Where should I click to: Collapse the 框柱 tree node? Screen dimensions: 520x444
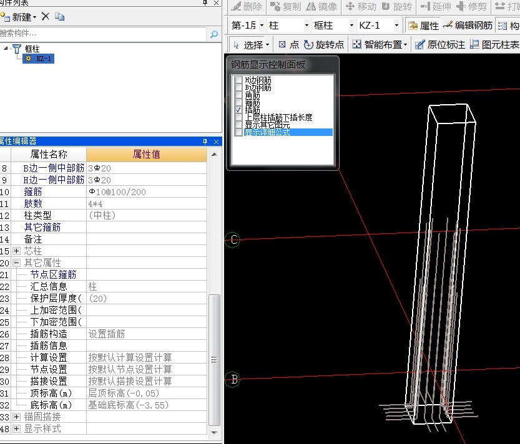[x=6, y=49]
